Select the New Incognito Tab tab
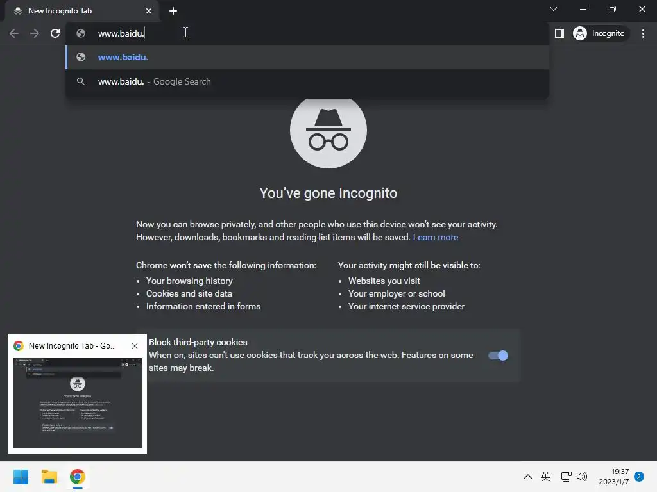The width and height of the screenshot is (657, 492). click(x=81, y=11)
